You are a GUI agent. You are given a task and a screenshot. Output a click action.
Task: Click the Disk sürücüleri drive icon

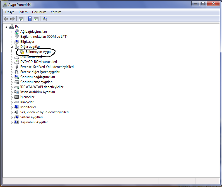17,57
